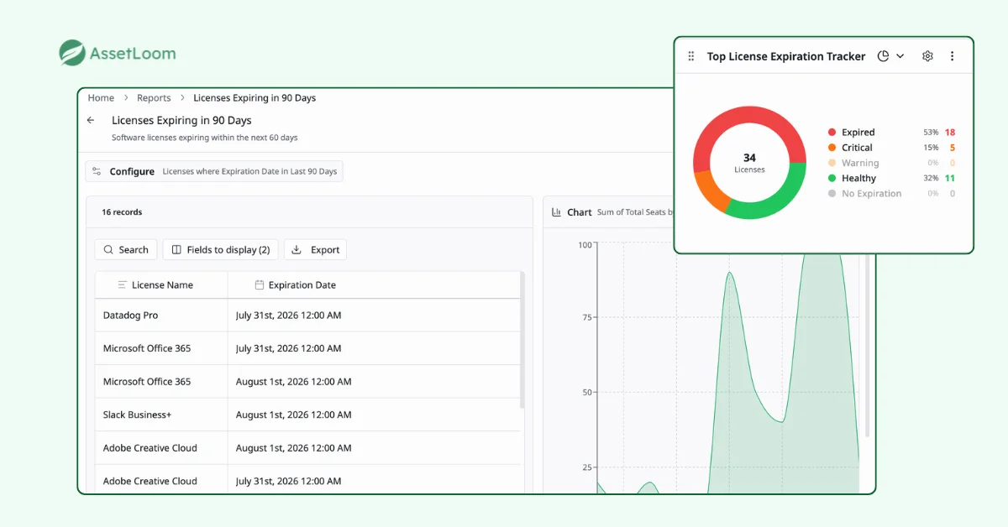
Task: Select the Datadog Pro row
Action: [x=307, y=316]
